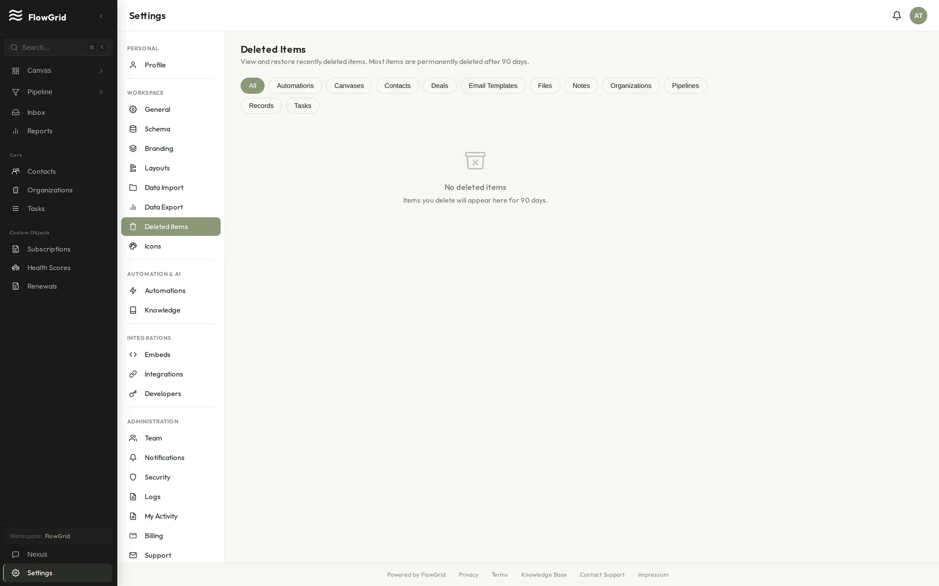The height and width of the screenshot is (586, 939).
Task: Click the Embeds code brackets icon
Action: click(x=133, y=355)
